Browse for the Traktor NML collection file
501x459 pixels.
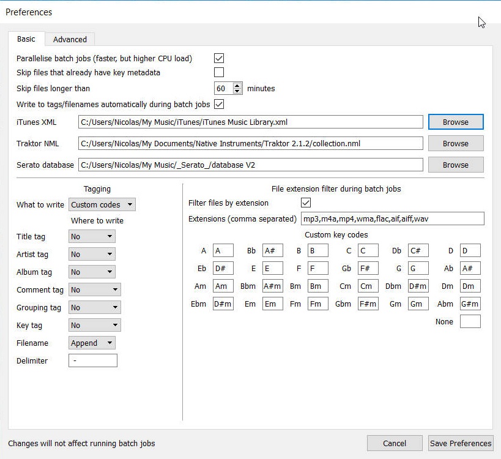point(455,143)
